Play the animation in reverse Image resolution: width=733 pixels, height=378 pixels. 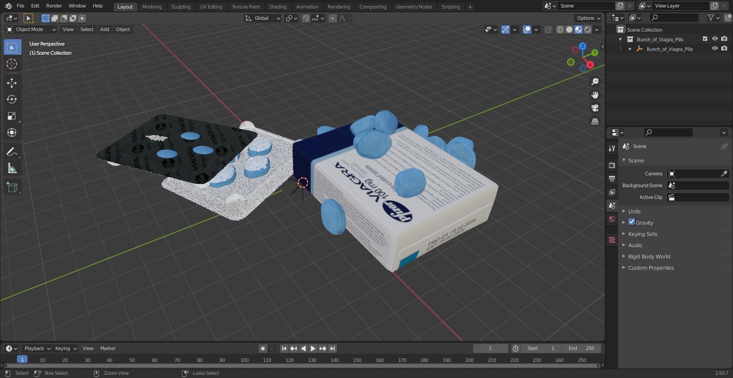[304, 349]
